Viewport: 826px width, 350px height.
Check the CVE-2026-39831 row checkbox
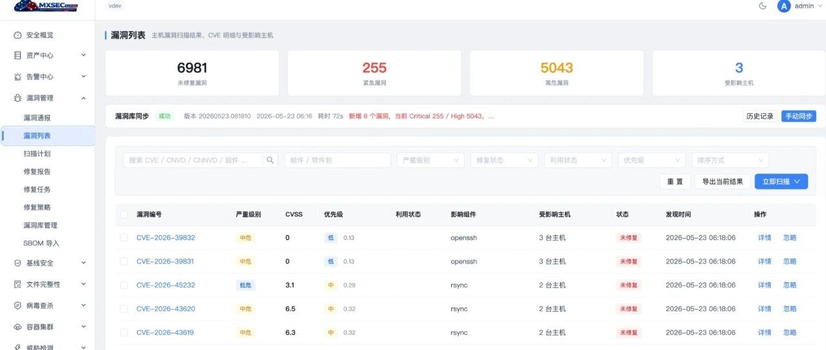coord(124,262)
